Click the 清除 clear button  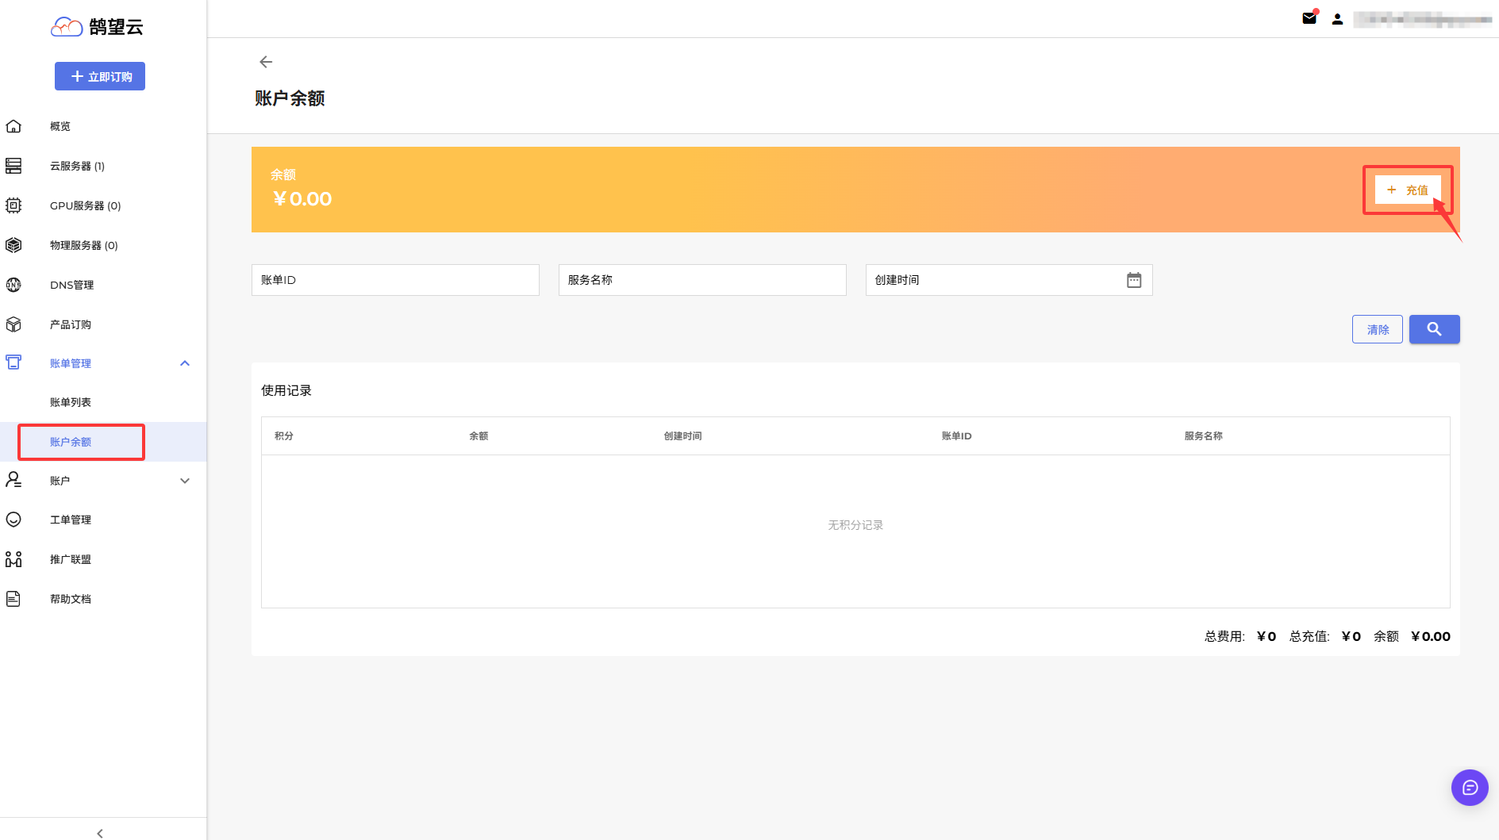tap(1377, 329)
